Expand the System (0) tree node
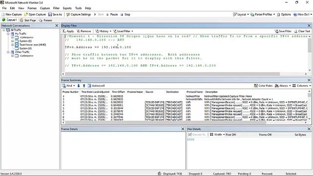The width and height of the screenshot is (313, 176). 12,41
